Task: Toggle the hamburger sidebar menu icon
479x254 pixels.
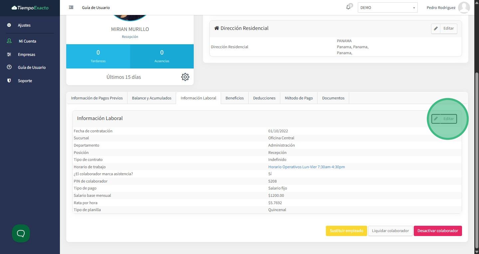Action: coord(71,7)
